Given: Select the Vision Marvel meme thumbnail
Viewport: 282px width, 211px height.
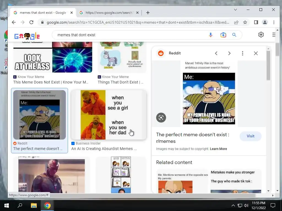Looking at the screenshot, I should tap(51, 175).
